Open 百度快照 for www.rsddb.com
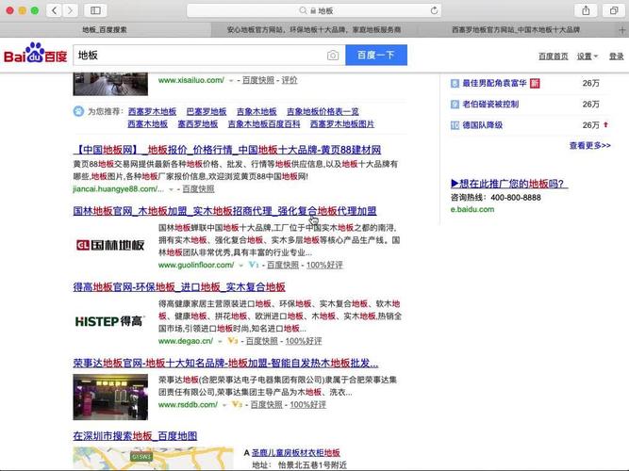 pos(266,405)
